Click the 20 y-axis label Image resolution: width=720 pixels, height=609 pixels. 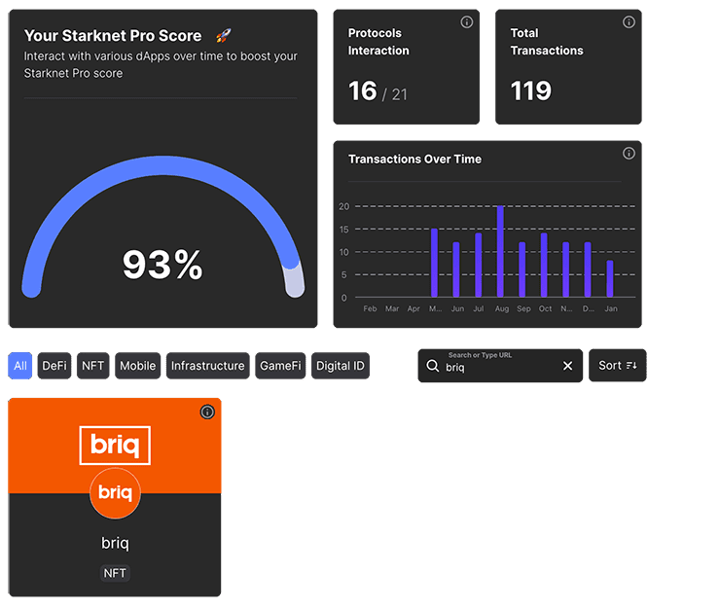pyautogui.click(x=343, y=206)
